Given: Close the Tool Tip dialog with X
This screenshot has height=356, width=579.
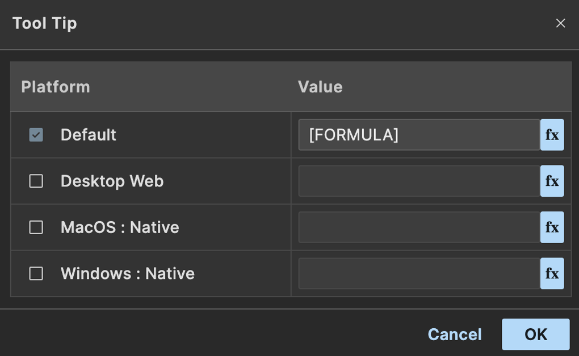Looking at the screenshot, I should [x=560, y=23].
